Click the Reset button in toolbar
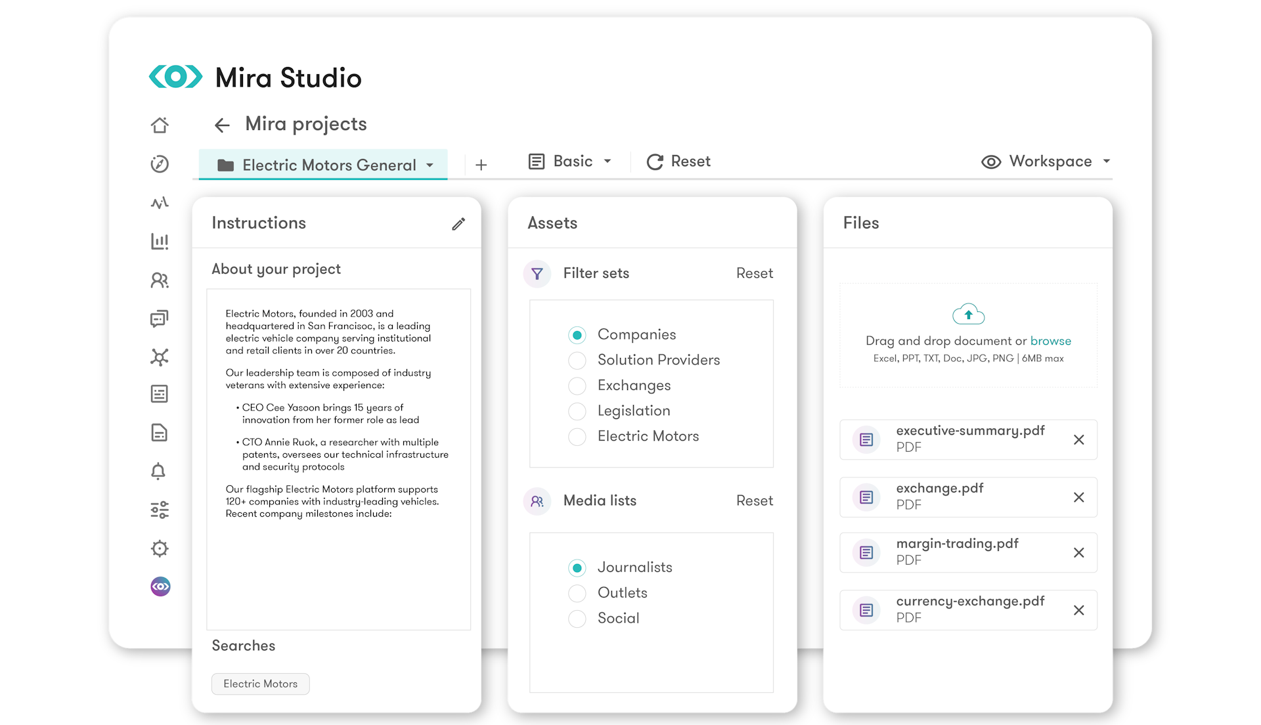This screenshot has width=1261, height=725. click(678, 162)
